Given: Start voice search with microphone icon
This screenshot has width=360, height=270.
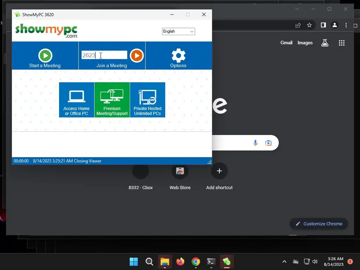Looking at the screenshot, I should [x=255, y=143].
